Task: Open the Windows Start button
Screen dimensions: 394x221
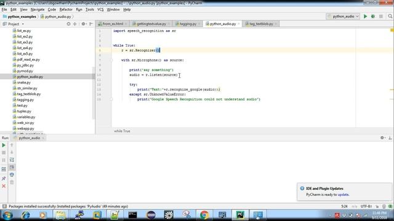Action: pos(7,215)
